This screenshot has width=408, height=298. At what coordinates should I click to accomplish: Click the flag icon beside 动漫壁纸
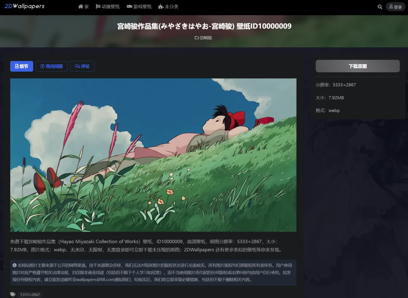pos(98,6)
